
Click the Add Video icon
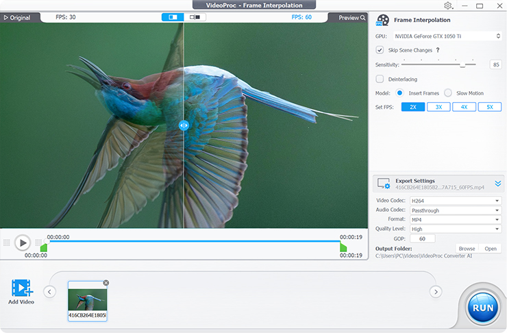21,288
